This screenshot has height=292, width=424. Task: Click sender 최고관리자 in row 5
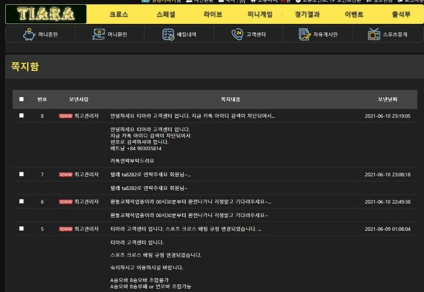pos(86,229)
